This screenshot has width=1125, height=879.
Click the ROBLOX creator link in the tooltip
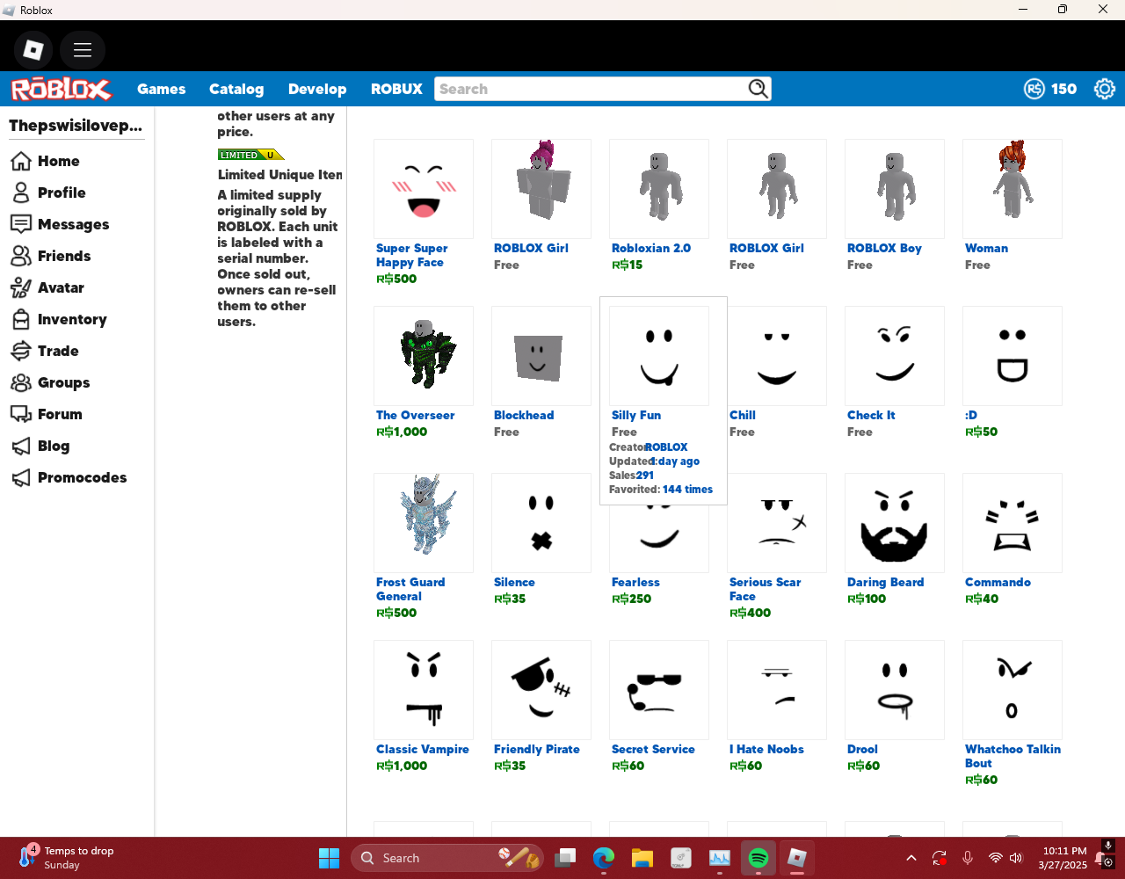[x=667, y=447]
